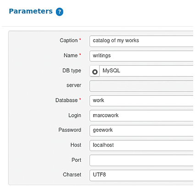The height and width of the screenshot is (187, 195).
Task: Focus the empty Port input field
Action: point(141,160)
